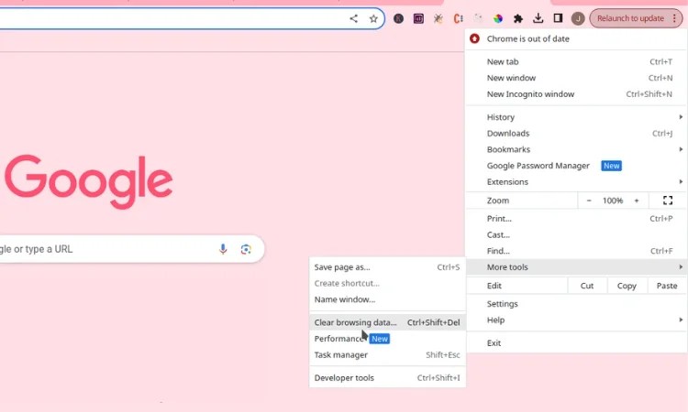
Task: Open Downloads from the Chrome menu
Action: (576, 133)
